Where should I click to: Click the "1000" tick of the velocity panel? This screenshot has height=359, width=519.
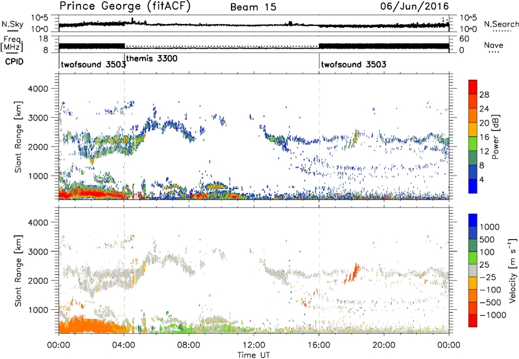click(38, 310)
